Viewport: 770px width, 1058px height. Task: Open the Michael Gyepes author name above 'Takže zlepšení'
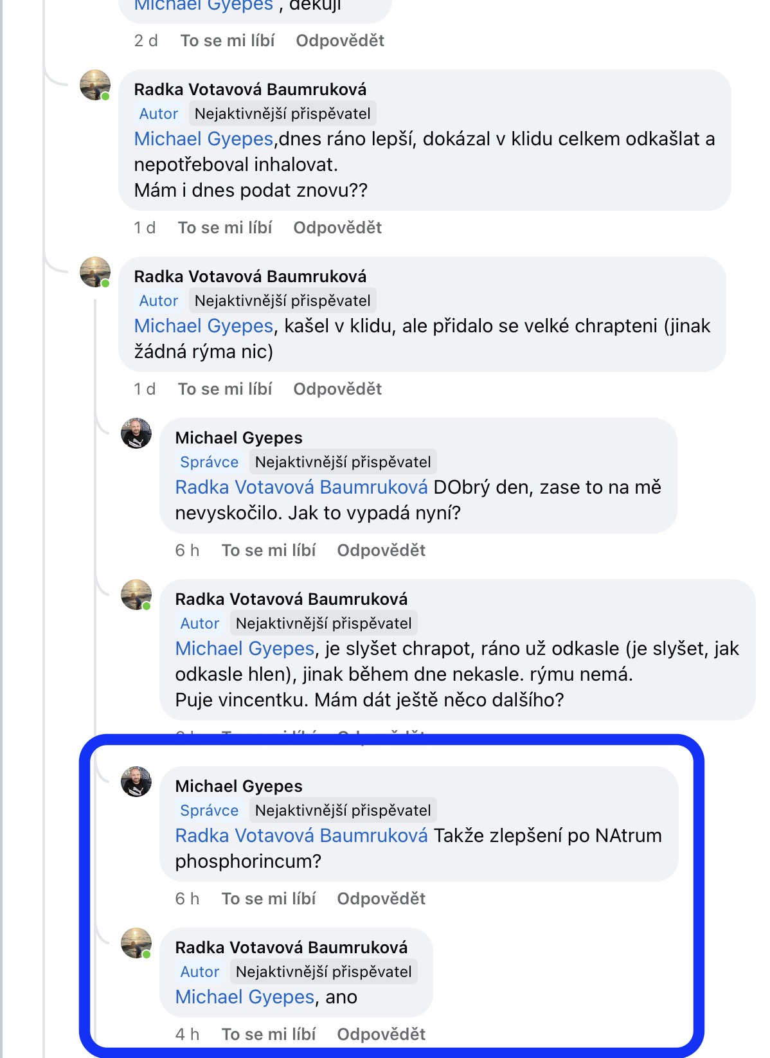[238, 786]
